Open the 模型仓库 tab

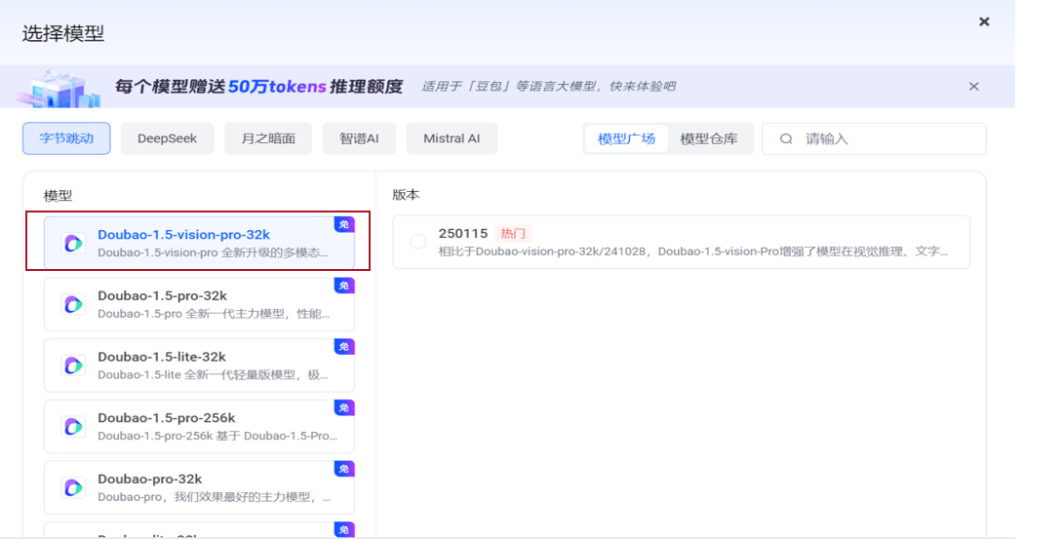point(708,138)
